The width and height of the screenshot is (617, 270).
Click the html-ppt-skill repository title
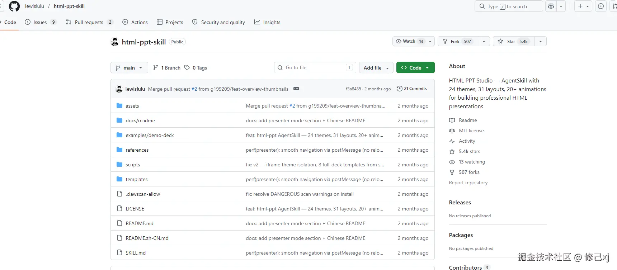point(144,42)
